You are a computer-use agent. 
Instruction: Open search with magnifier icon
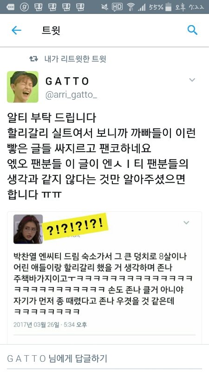192,30
